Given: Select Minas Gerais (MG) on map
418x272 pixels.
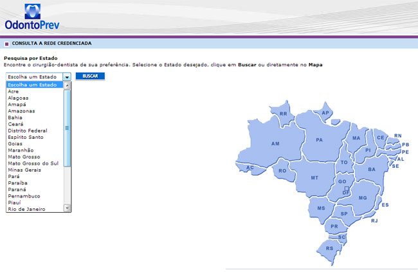Looking at the screenshot, I should [x=363, y=198].
